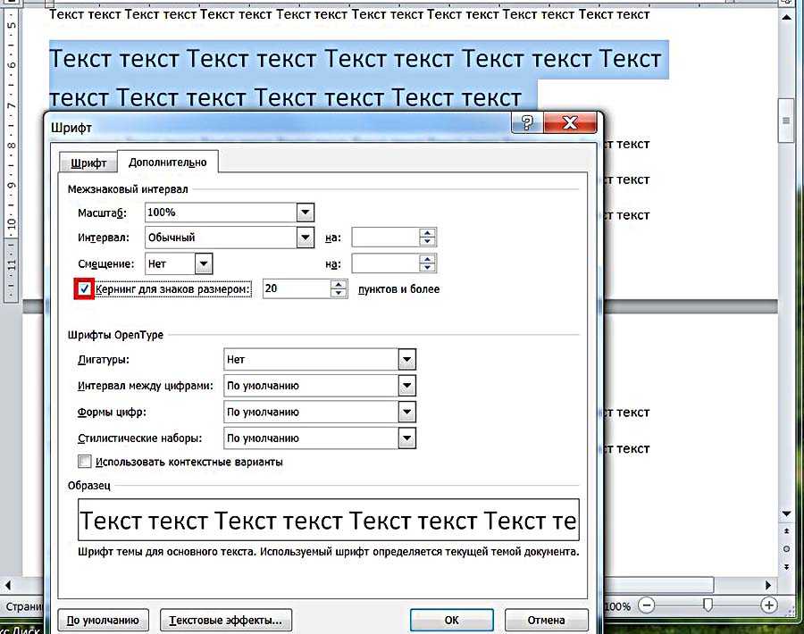Click the По умолчанию button
This screenshot has height=634, width=804.
[103, 621]
